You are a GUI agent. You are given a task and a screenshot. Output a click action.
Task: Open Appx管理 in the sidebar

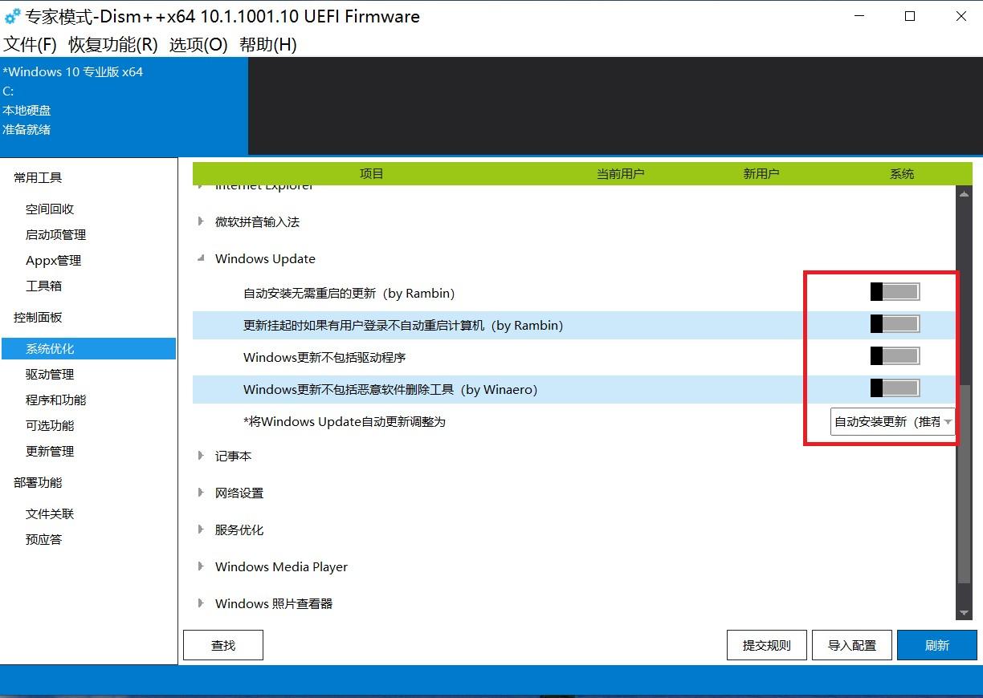click(x=53, y=260)
